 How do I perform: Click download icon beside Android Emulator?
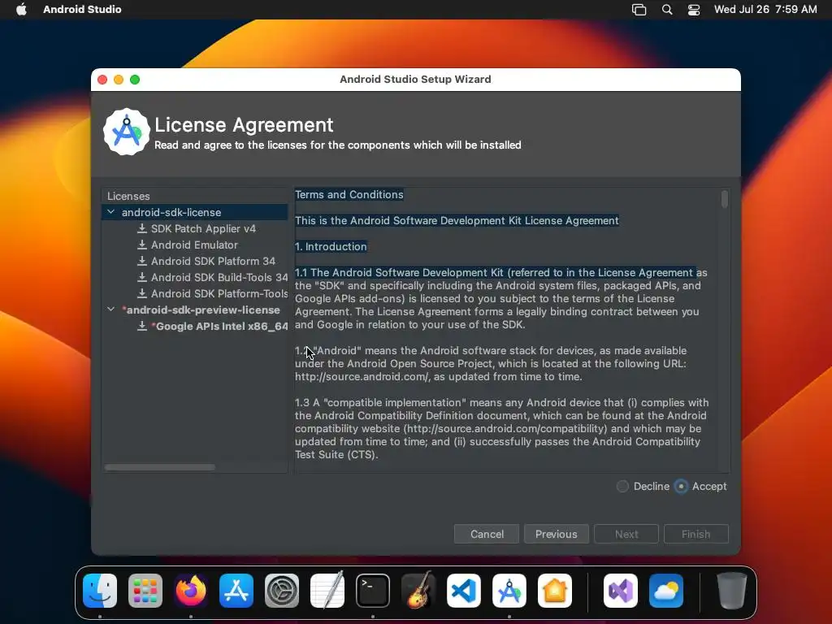(141, 245)
